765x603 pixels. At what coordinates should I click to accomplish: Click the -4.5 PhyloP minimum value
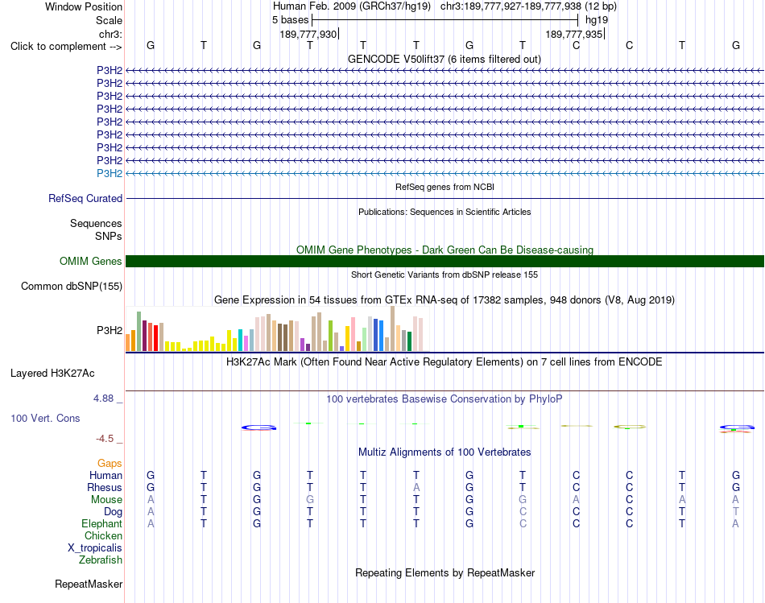tap(105, 439)
